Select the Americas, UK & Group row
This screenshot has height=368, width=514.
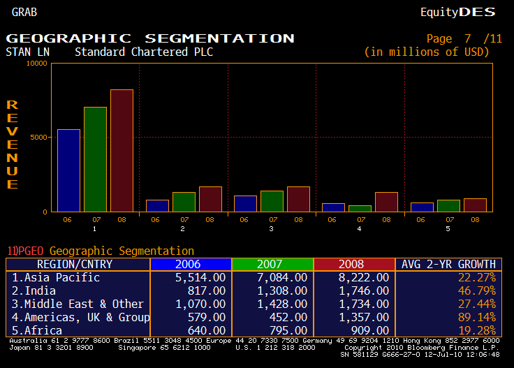[x=81, y=317]
